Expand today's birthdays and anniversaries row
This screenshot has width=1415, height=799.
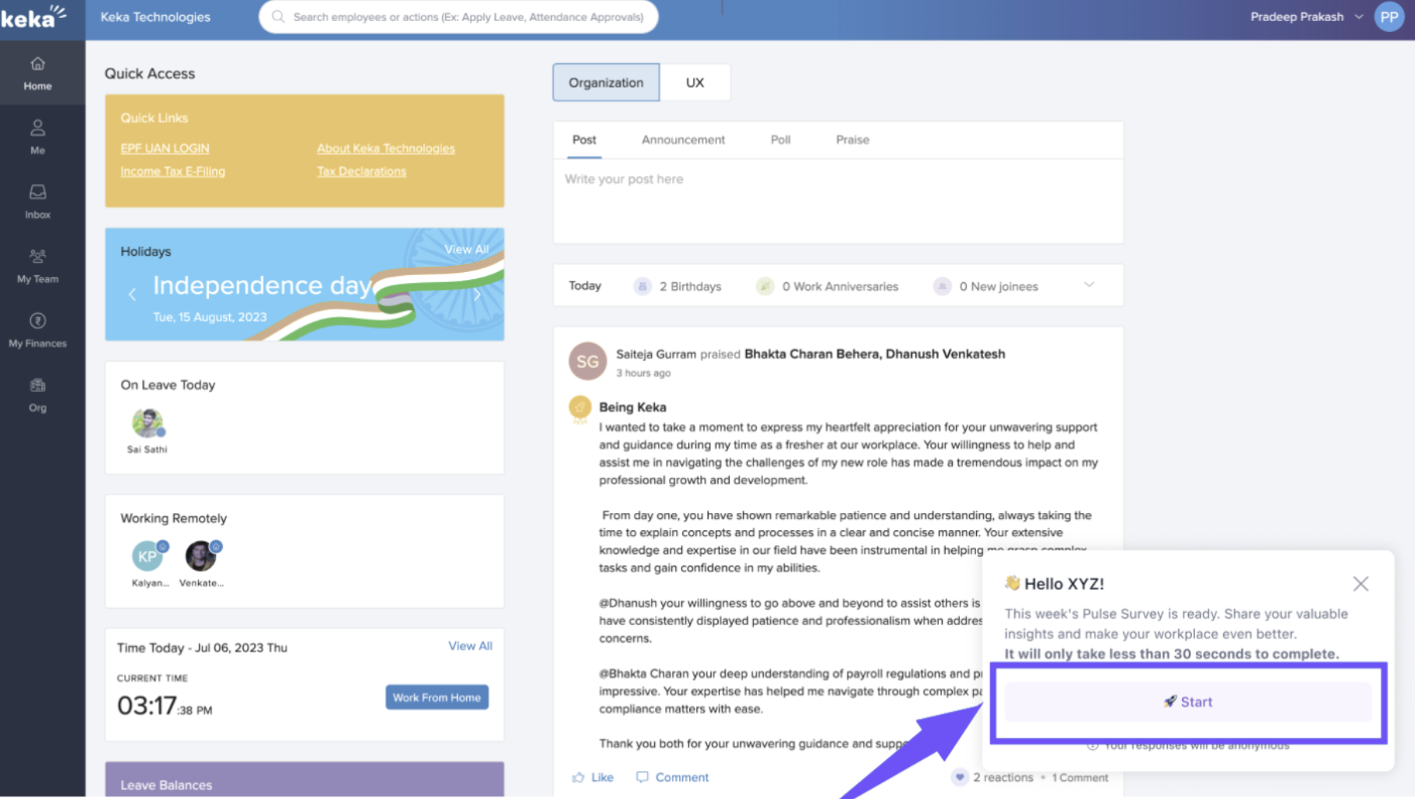[x=1089, y=285]
